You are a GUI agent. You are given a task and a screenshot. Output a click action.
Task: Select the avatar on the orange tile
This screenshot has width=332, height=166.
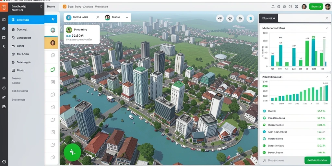pyautogui.click(x=53, y=43)
